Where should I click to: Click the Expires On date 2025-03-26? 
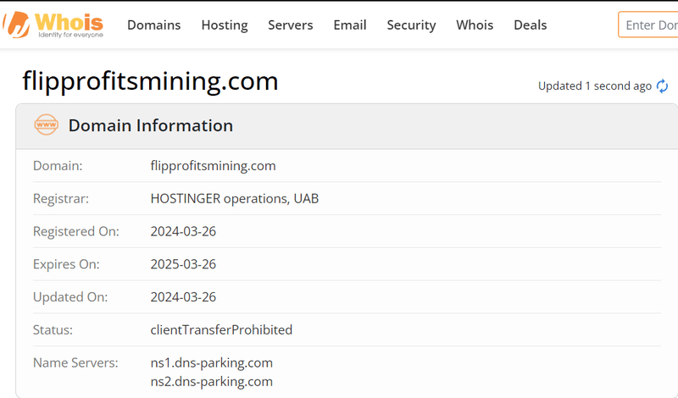183,264
